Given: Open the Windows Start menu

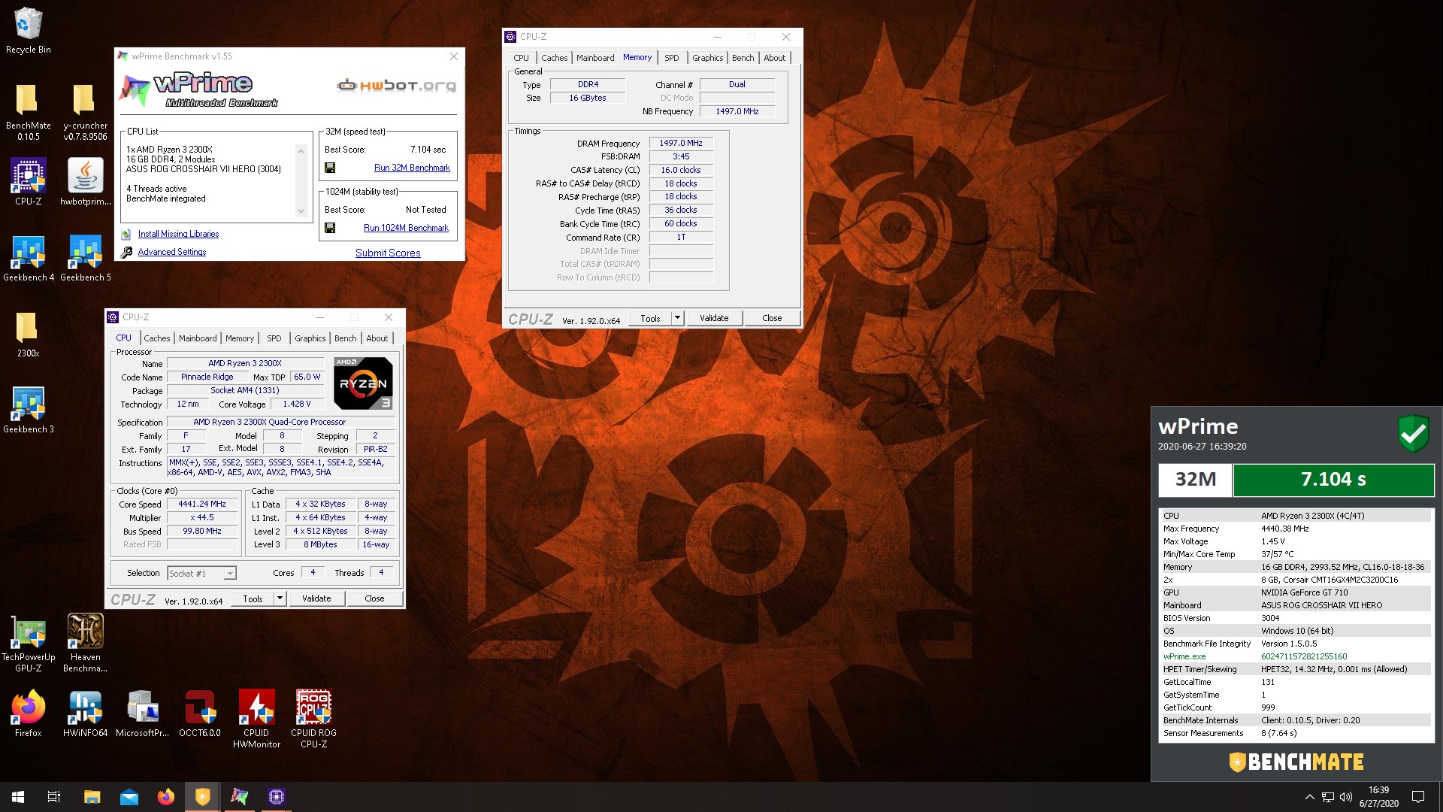Looking at the screenshot, I should point(18,797).
